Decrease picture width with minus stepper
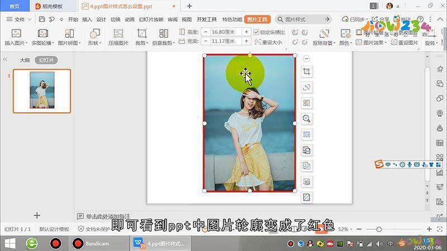447x251 pixels. pyautogui.click(x=206, y=41)
